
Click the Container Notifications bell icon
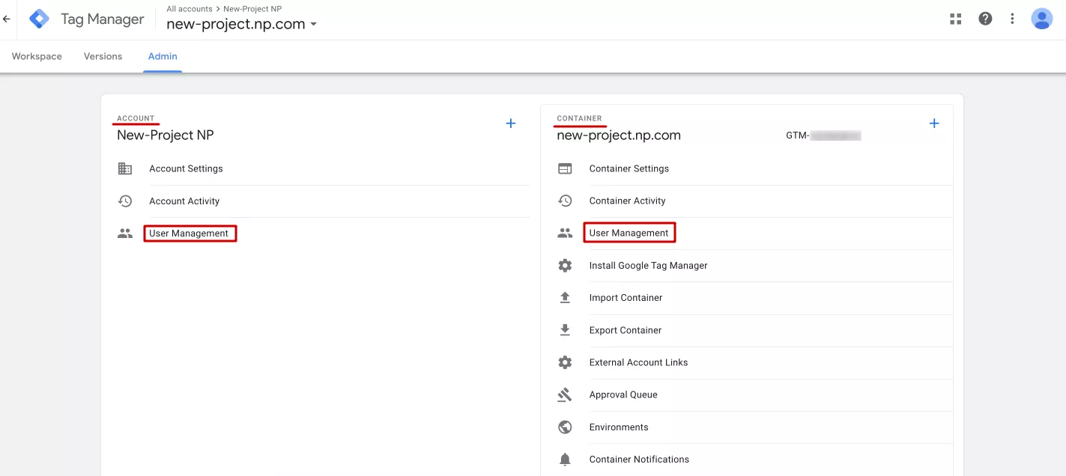click(565, 460)
